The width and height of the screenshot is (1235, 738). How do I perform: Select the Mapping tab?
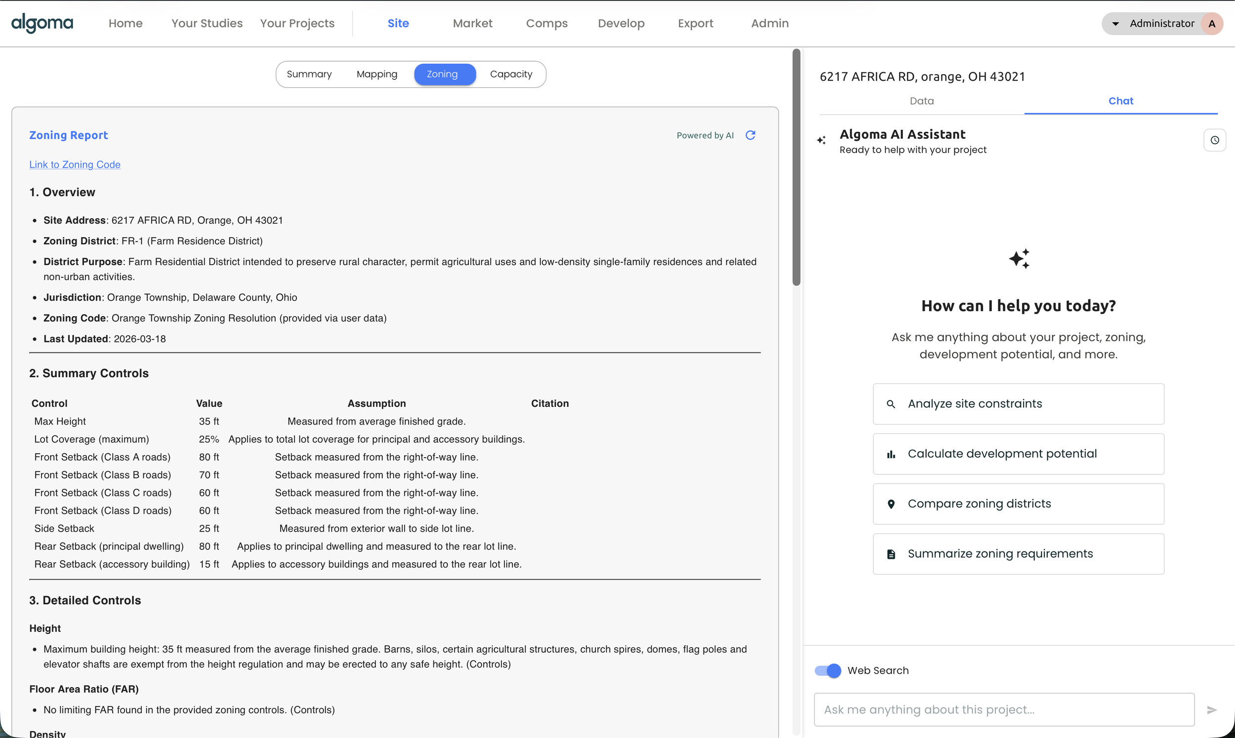376,74
